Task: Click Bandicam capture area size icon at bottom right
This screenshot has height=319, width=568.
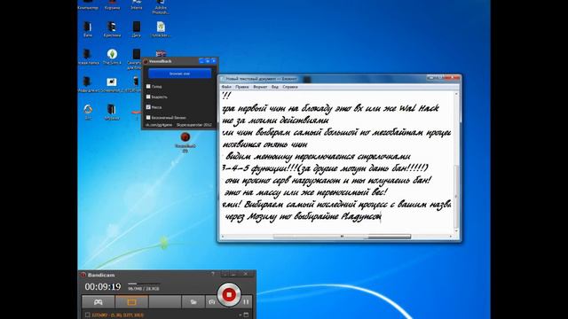Action: coord(246,315)
